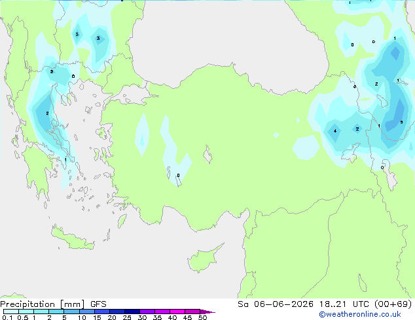The width and height of the screenshot is (415, 320).
Task: Click the '50' legend scale label
Action: 202,317
